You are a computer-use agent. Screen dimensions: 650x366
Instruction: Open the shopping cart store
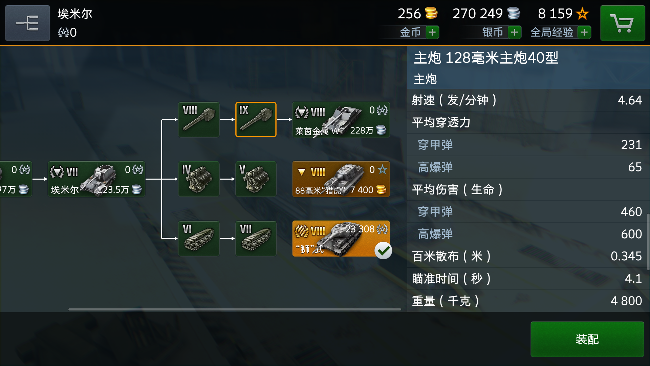pyautogui.click(x=622, y=23)
